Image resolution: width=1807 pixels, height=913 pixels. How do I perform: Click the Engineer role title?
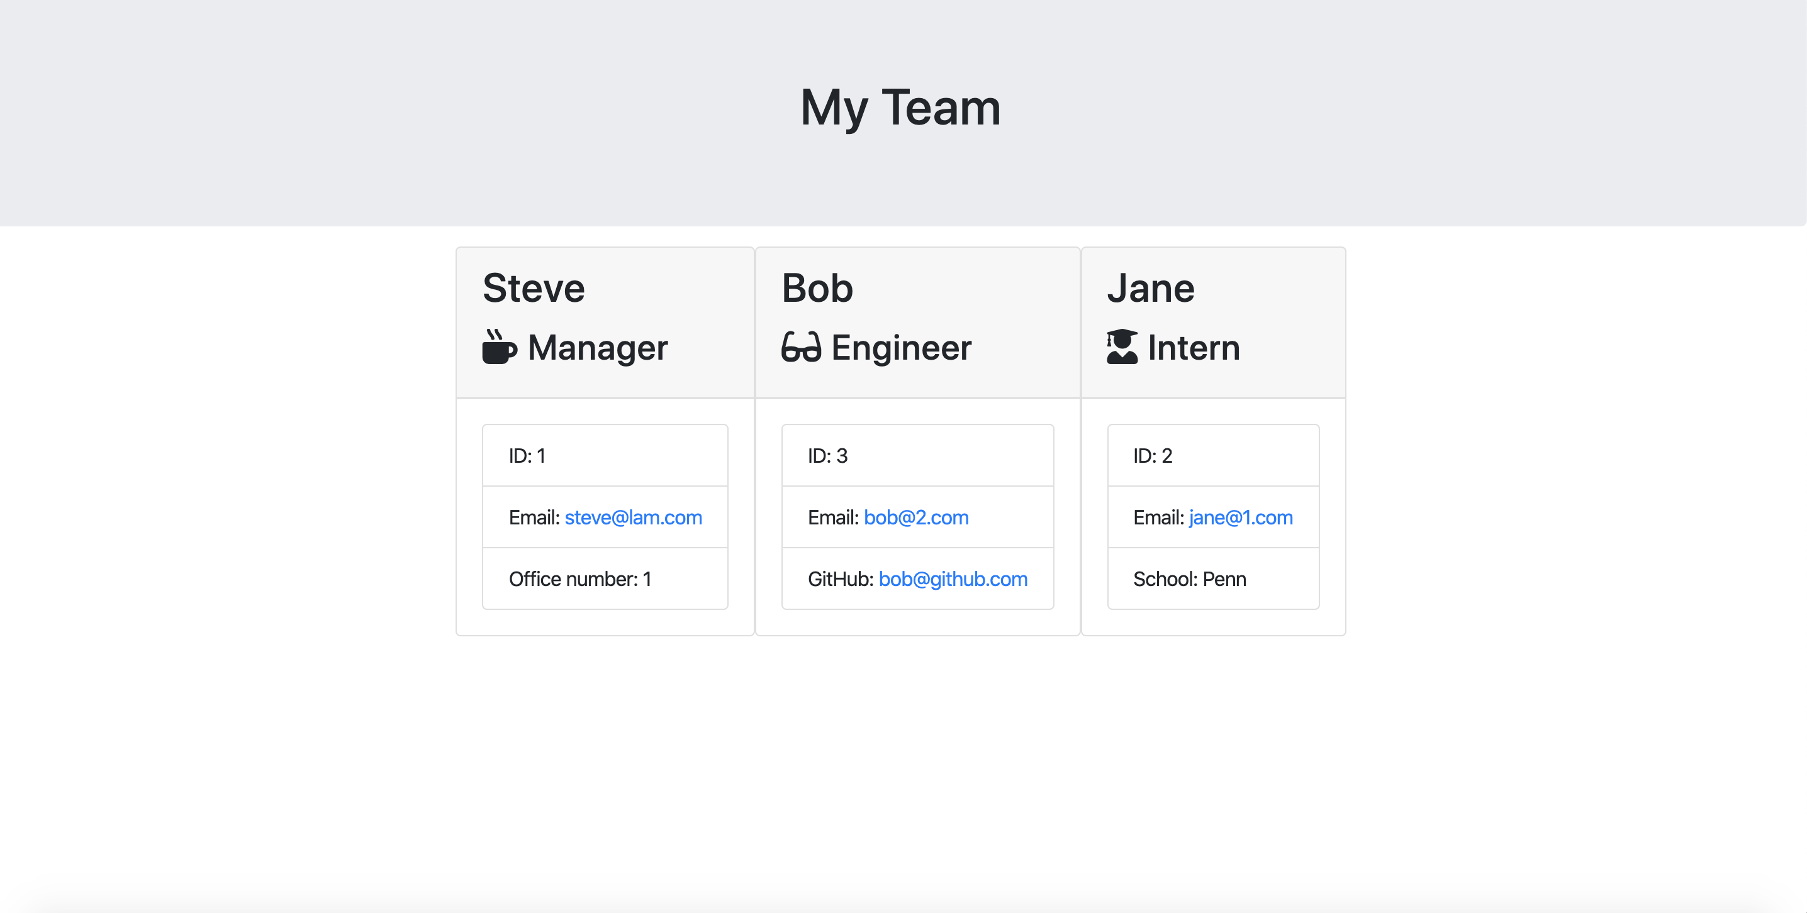click(902, 348)
